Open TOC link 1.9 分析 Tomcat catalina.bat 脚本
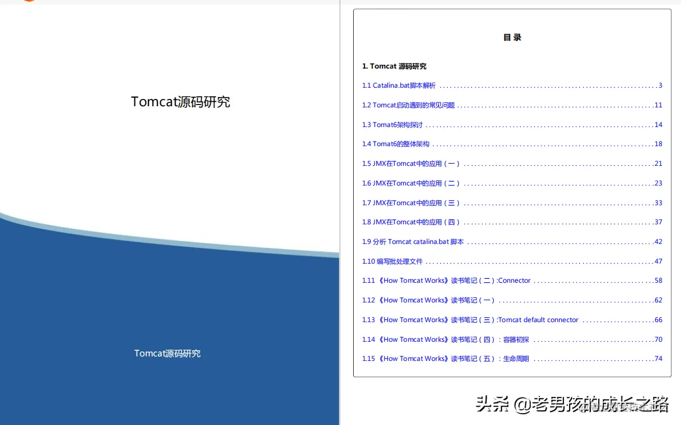The image size is (681, 425). pos(413,242)
